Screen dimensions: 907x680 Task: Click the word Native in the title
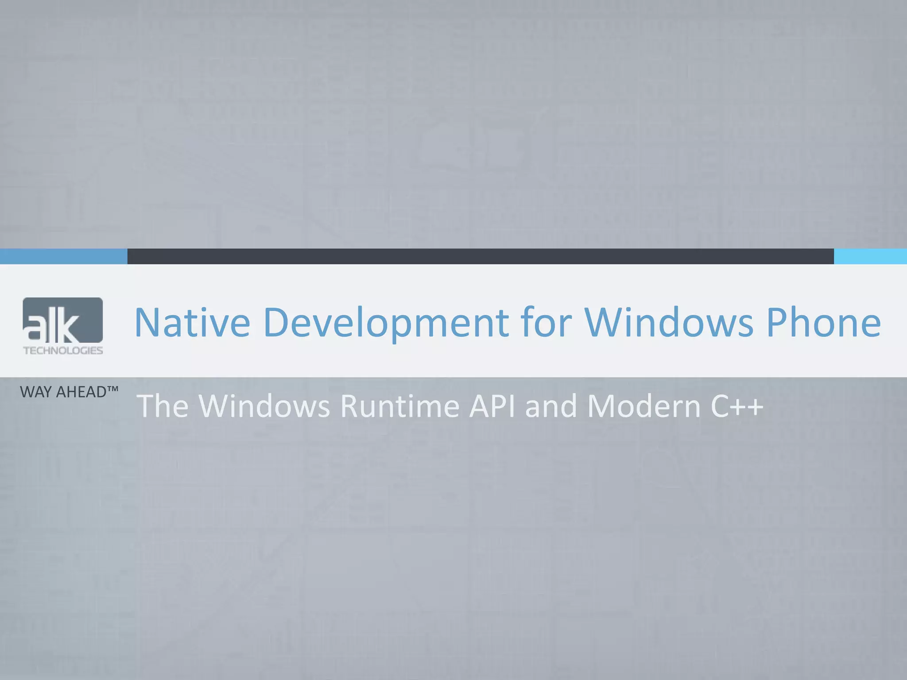coord(192,322)
